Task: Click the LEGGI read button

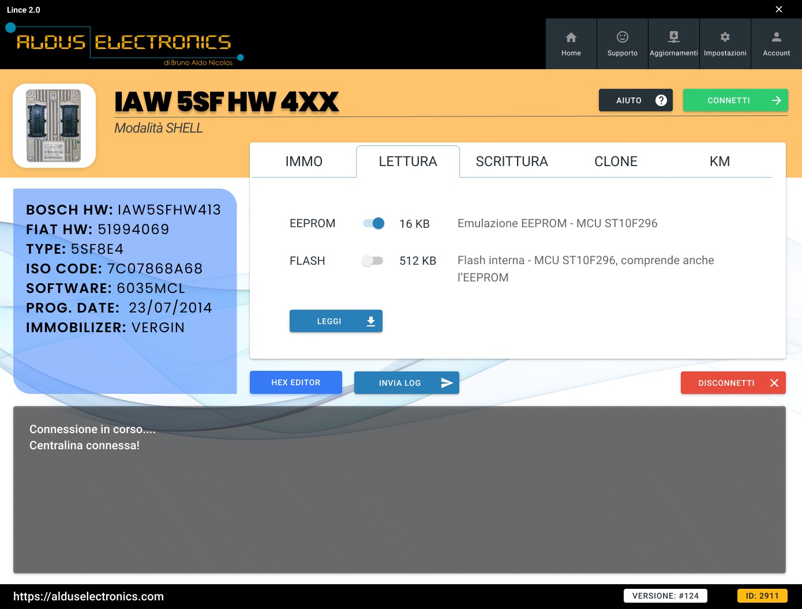Action: (336, 321)
